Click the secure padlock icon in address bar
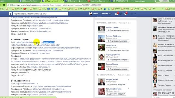 8,5
